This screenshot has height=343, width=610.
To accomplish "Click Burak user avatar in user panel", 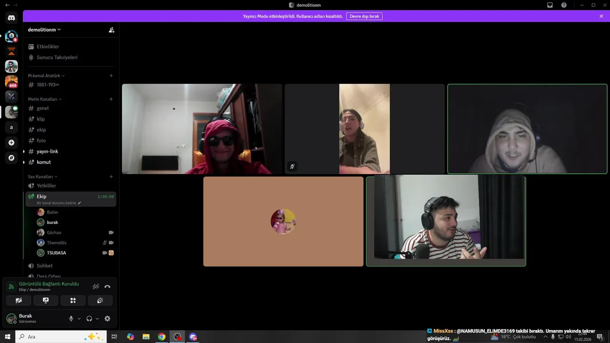I will [11, 318].
